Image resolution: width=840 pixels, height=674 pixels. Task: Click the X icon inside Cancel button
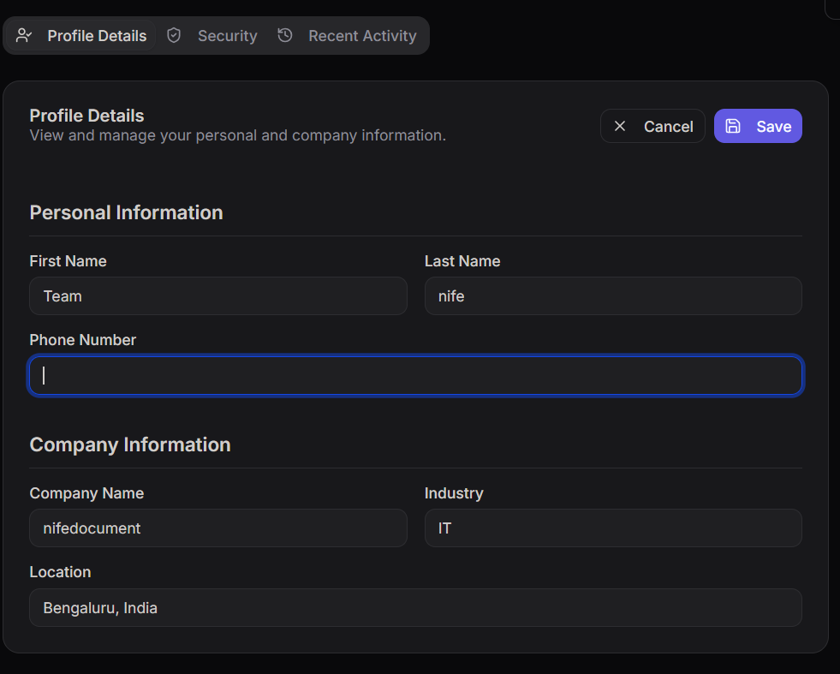coord(620,126)
